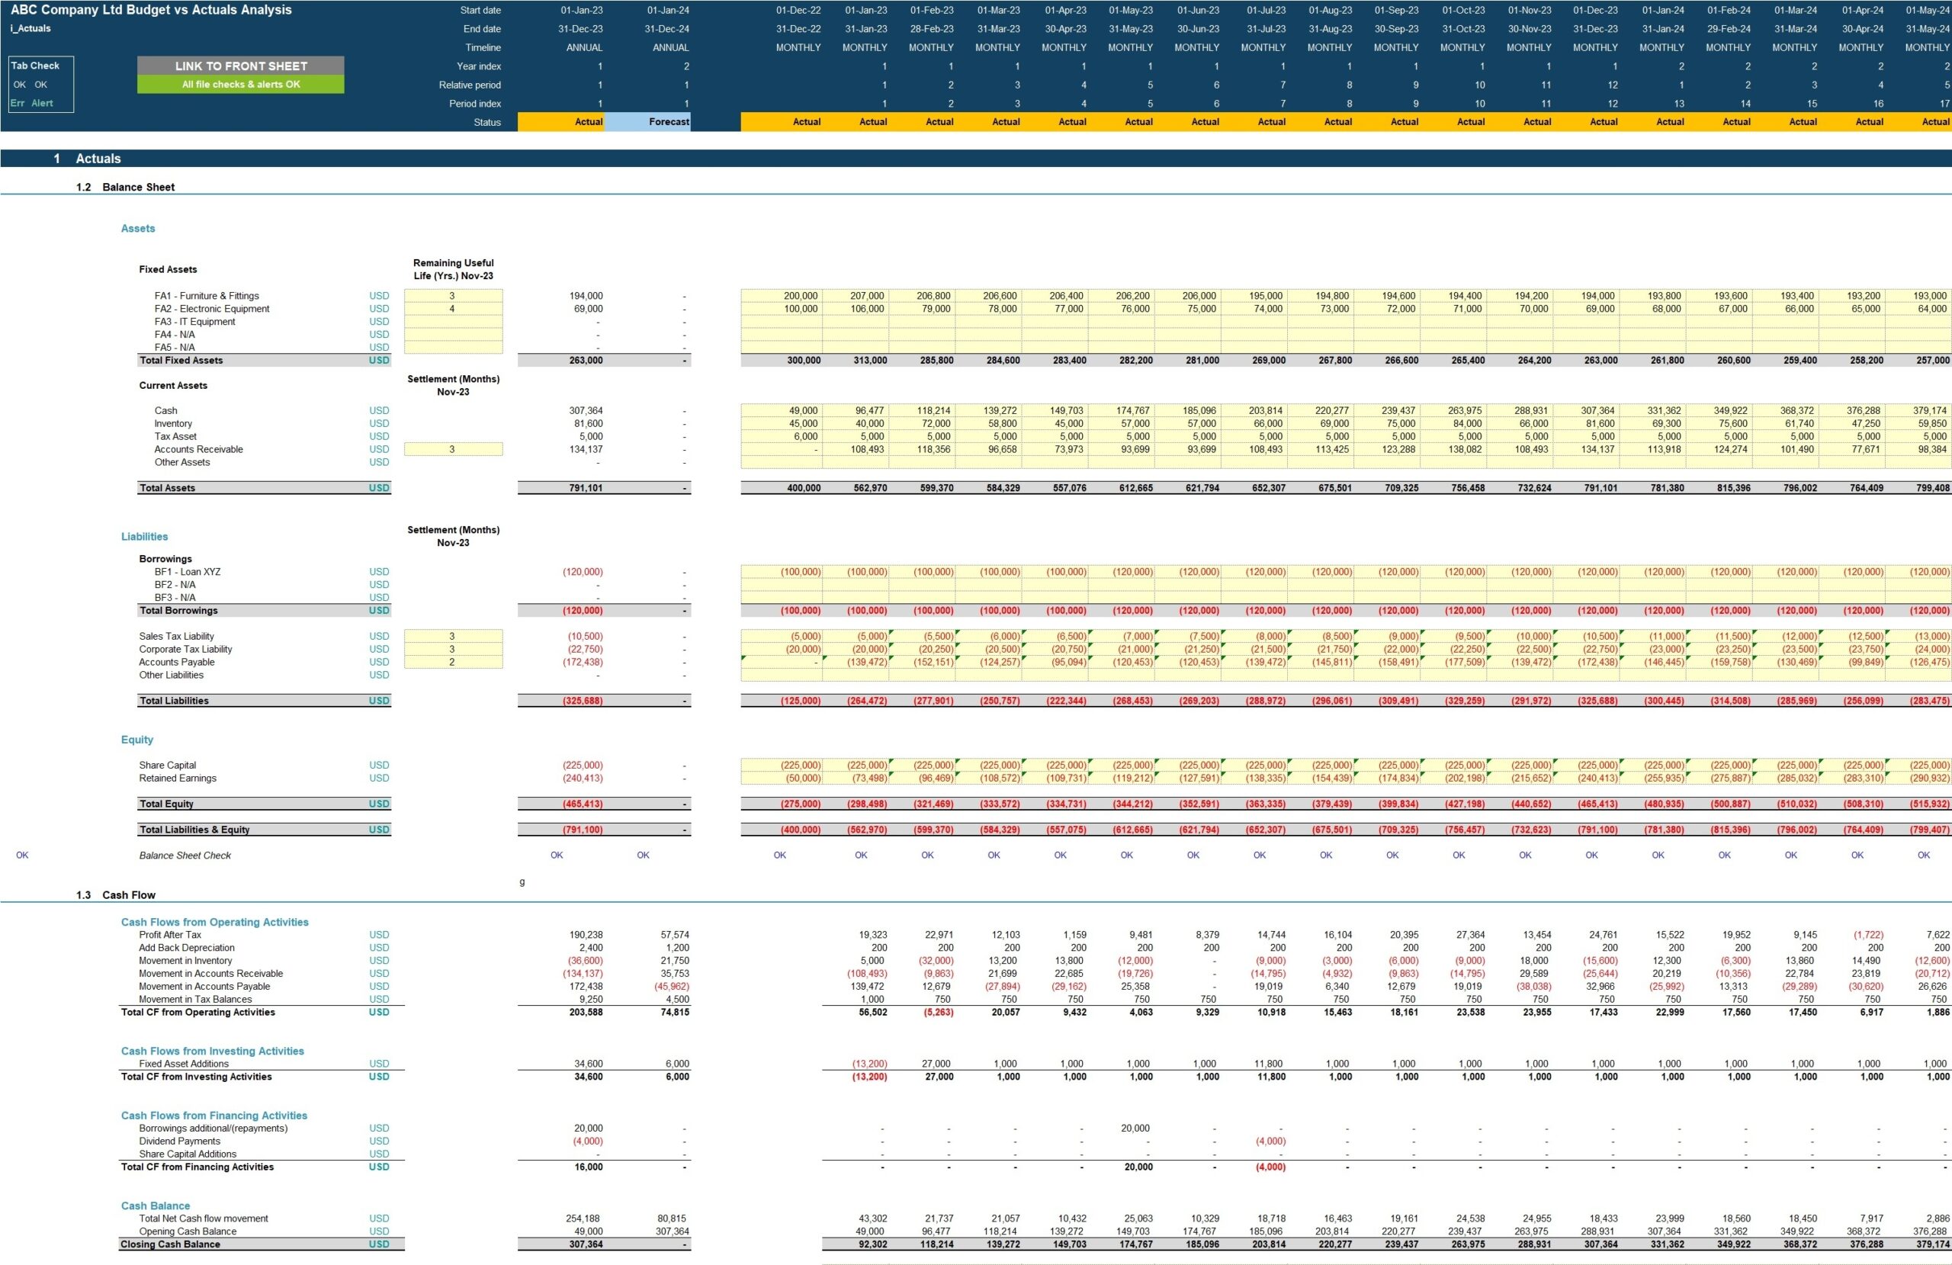Screen dimensions: 1952x1265
Task: Select Sales Tax Liability settlement months input
Action: pos(453,637)
